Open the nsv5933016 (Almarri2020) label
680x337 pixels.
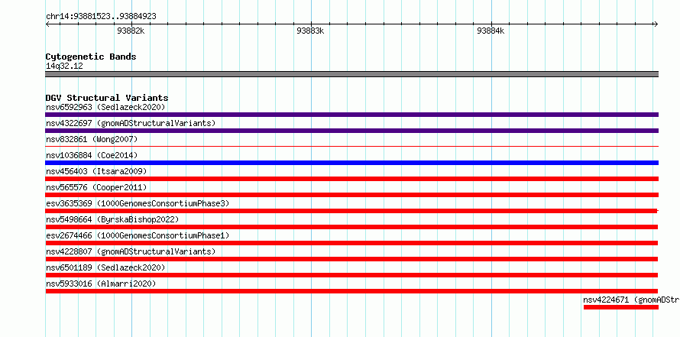pos(101,284)
